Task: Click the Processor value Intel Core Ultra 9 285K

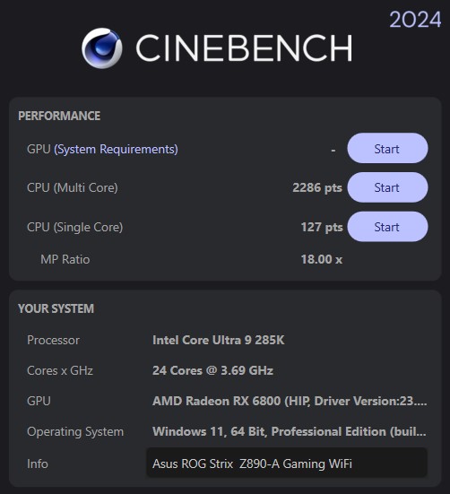Action: pos(218,340)
